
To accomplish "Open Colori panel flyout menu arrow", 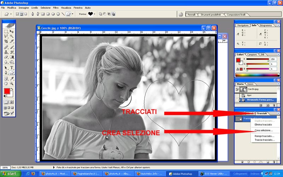I will pos(278,55).
